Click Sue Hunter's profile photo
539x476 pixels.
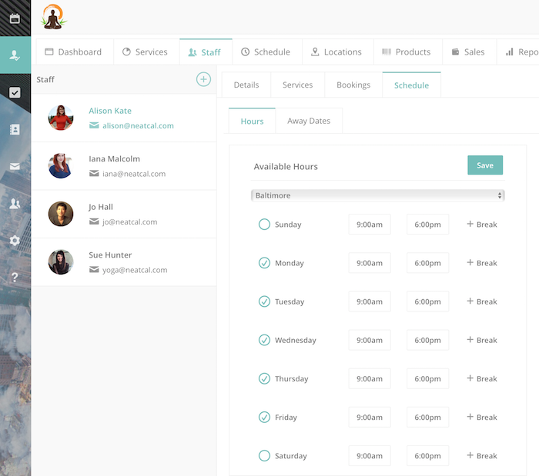61,262
